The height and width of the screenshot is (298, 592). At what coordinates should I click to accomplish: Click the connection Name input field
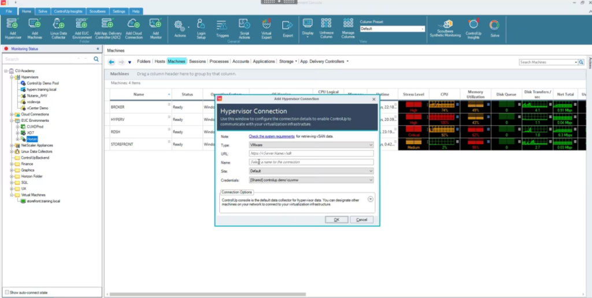pyautogui.click(x=311, y=162)
